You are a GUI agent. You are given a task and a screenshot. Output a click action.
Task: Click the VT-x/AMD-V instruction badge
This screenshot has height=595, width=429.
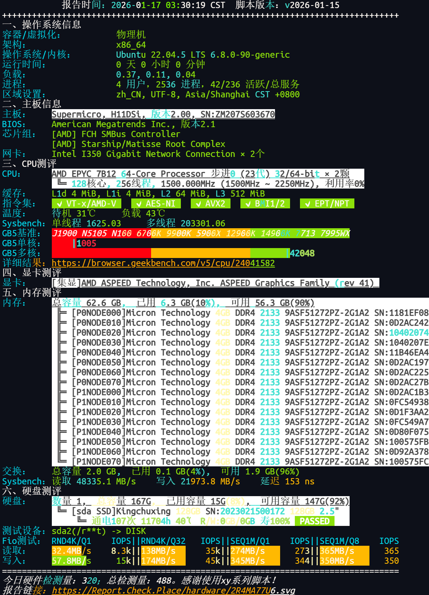coord(86,204)
